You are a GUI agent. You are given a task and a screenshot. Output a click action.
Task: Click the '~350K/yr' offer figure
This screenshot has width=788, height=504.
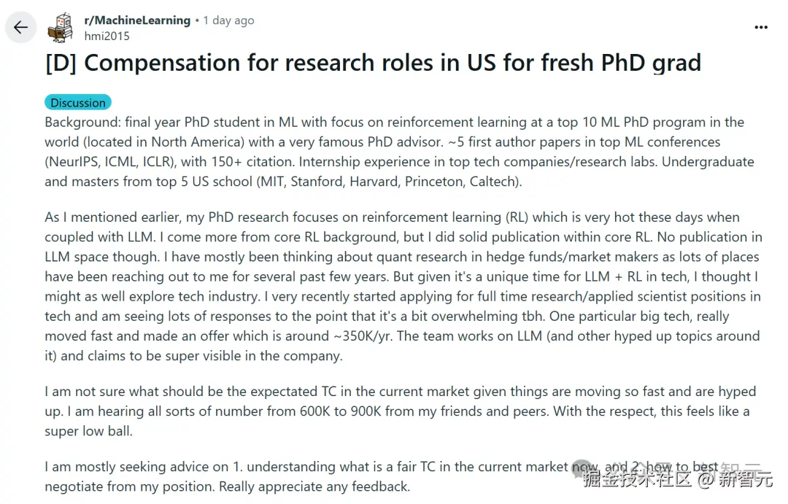point(363,336)
